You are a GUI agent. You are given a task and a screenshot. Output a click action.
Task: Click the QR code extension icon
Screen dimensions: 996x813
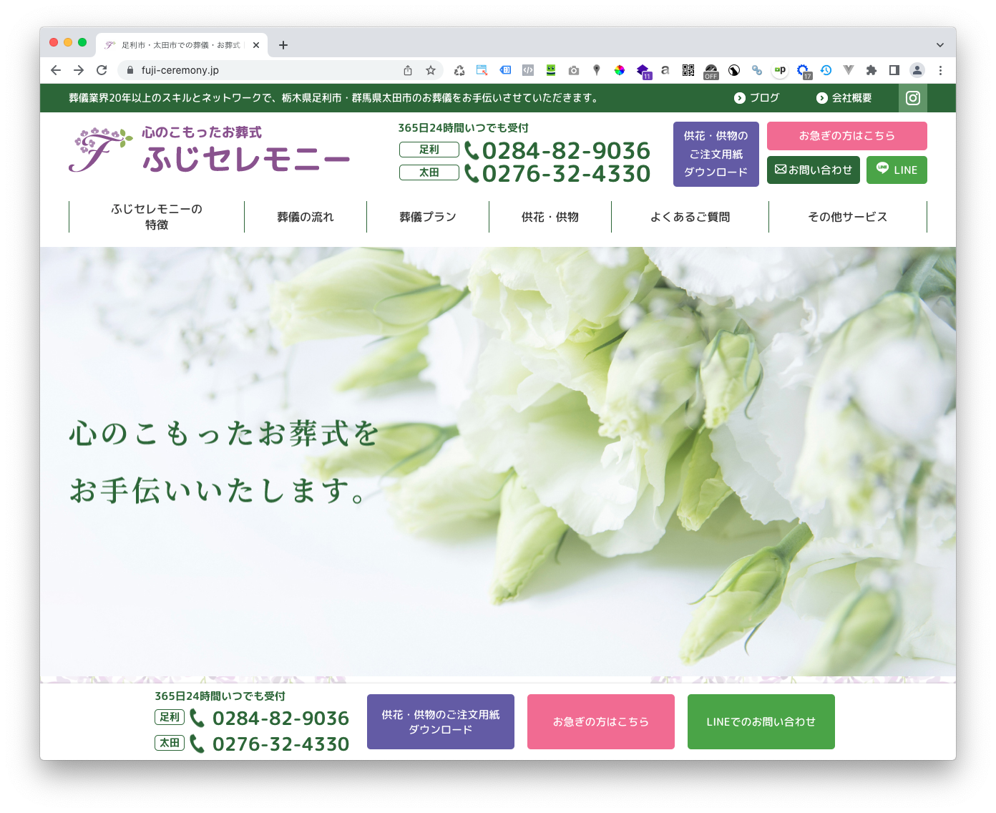688,70
